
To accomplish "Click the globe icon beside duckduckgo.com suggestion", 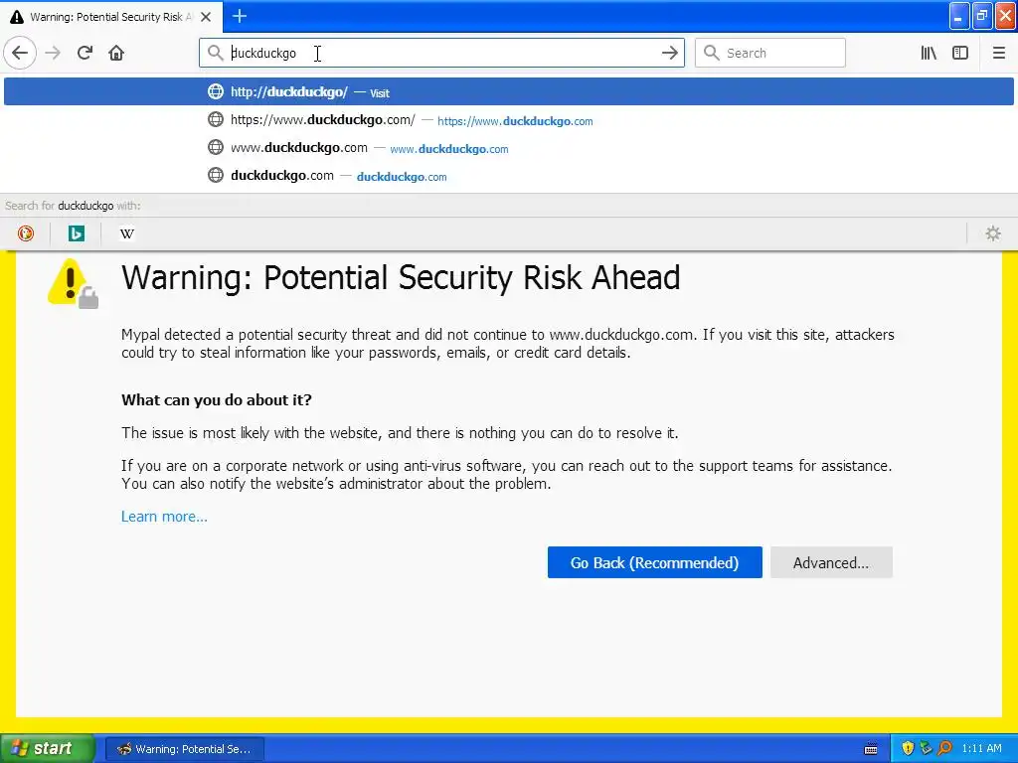I will point(216,175).
